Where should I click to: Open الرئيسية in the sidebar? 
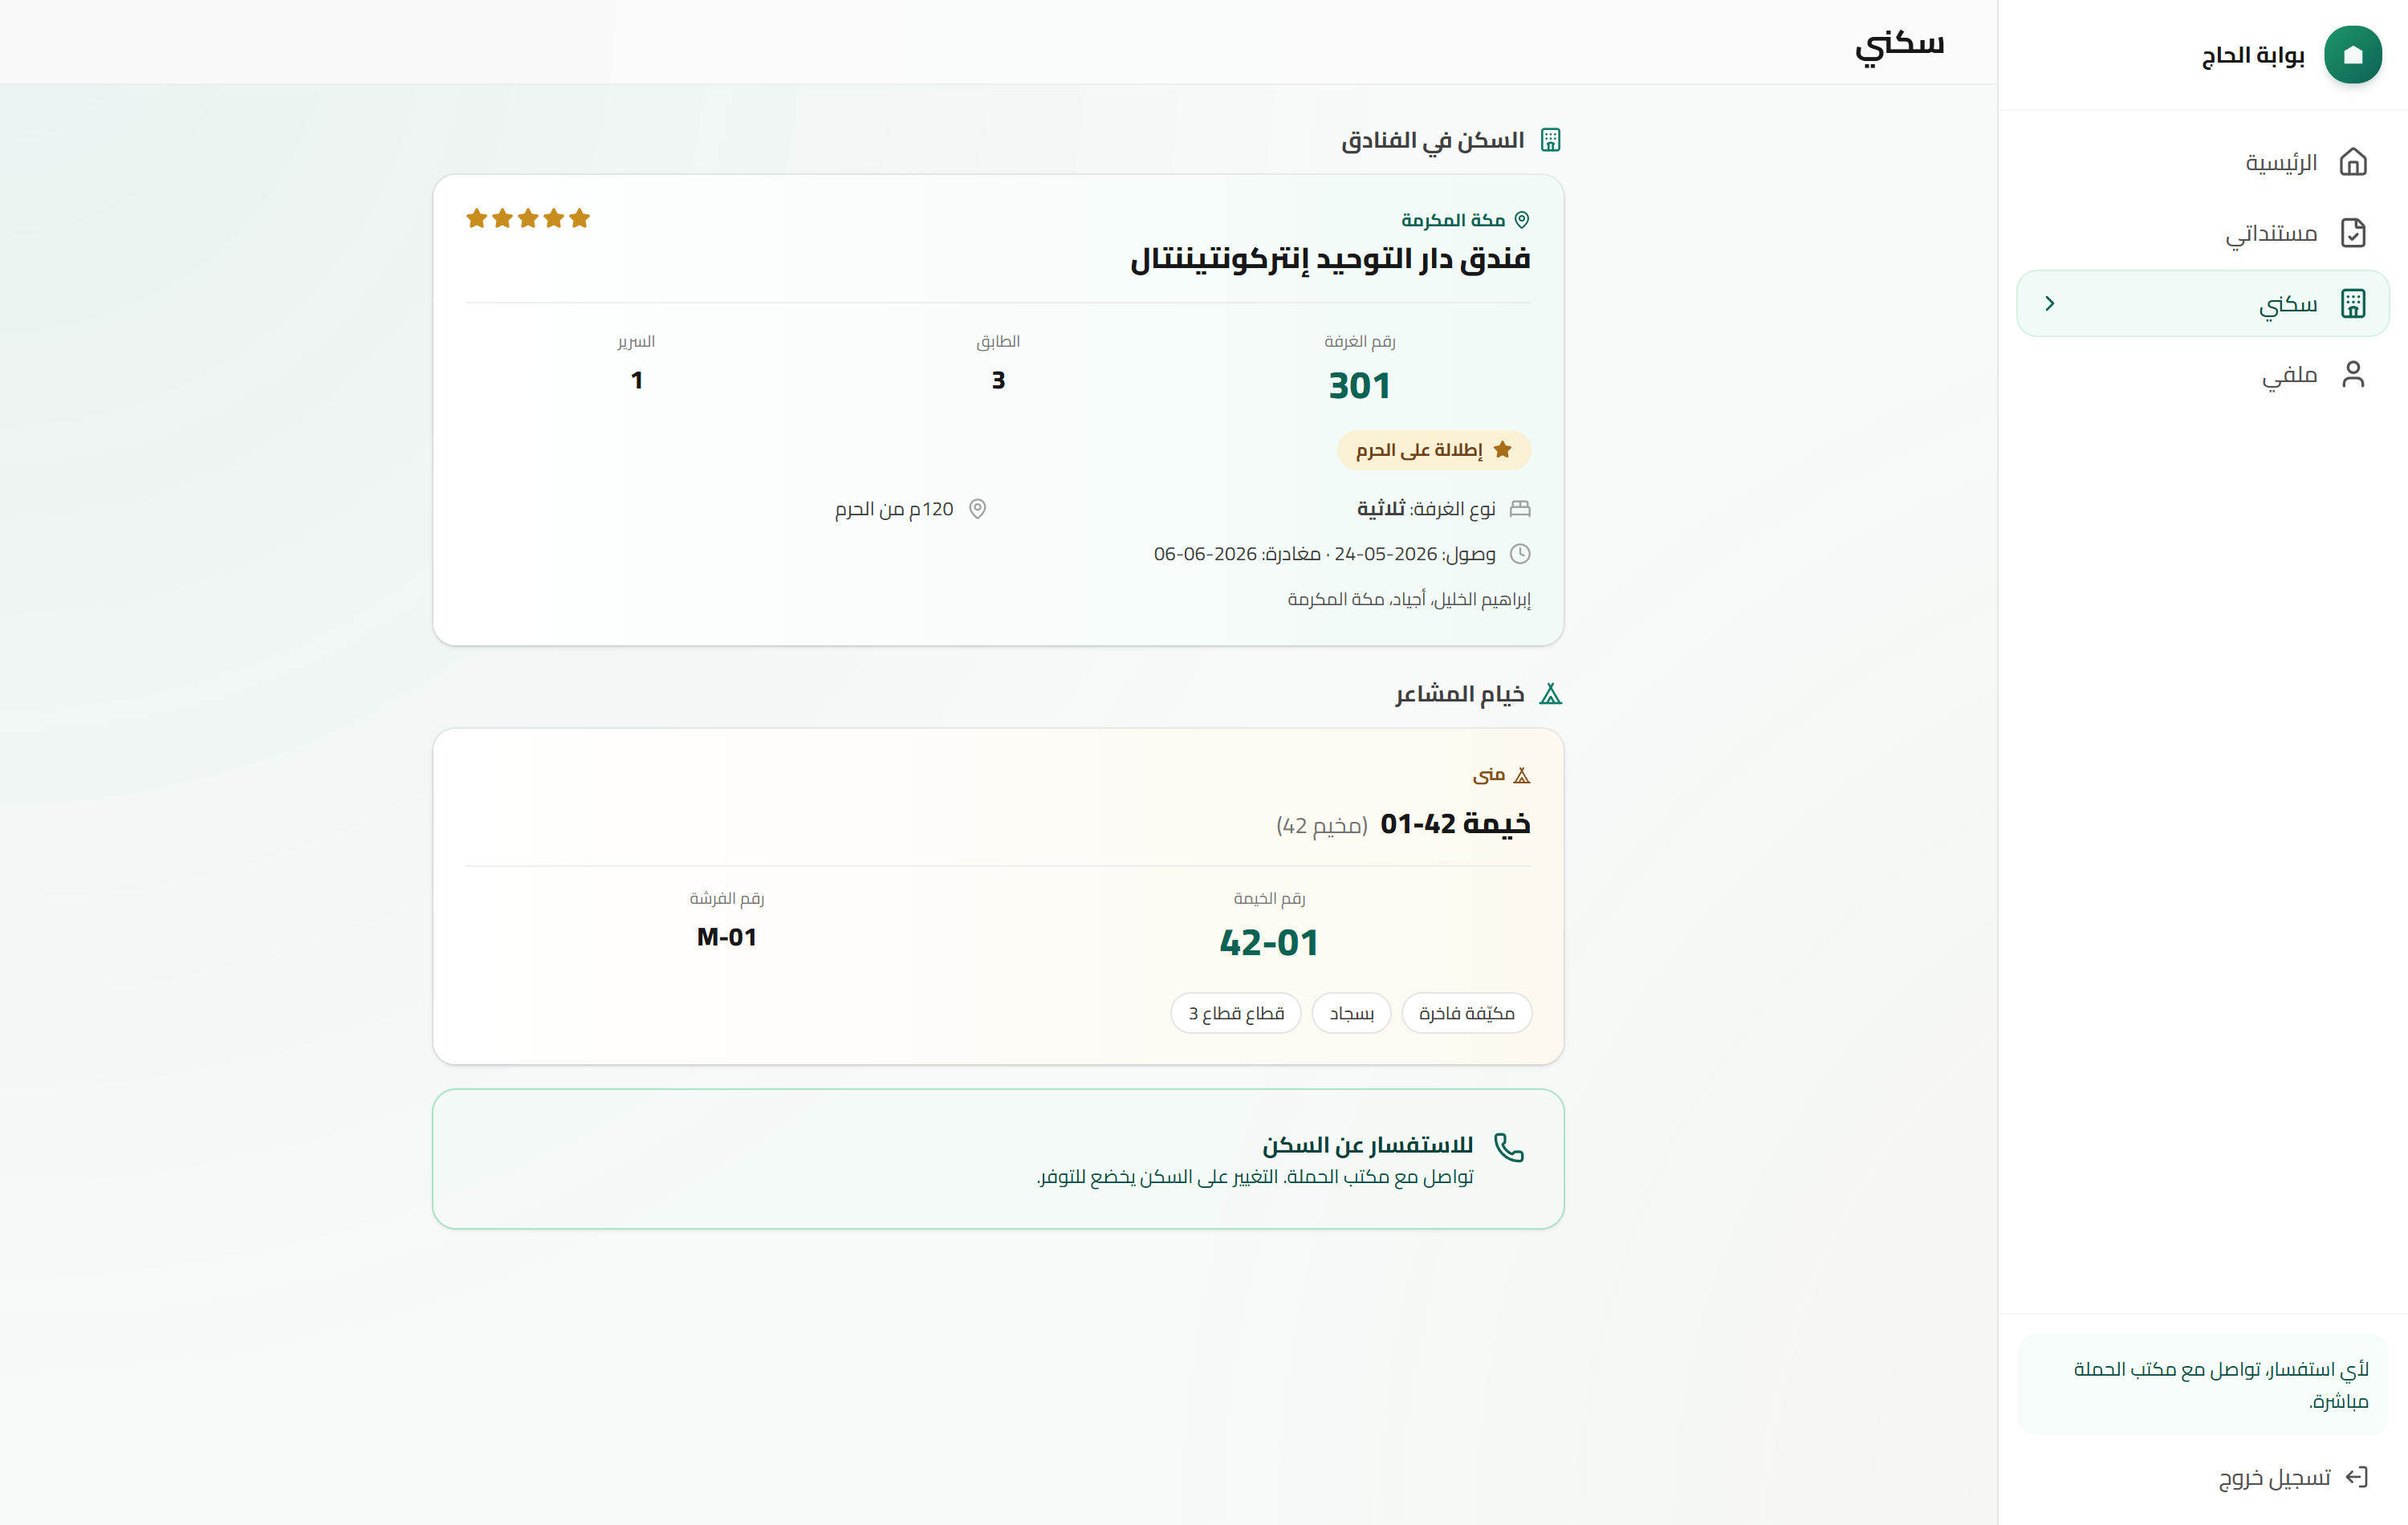click(x=2203, y=162)
